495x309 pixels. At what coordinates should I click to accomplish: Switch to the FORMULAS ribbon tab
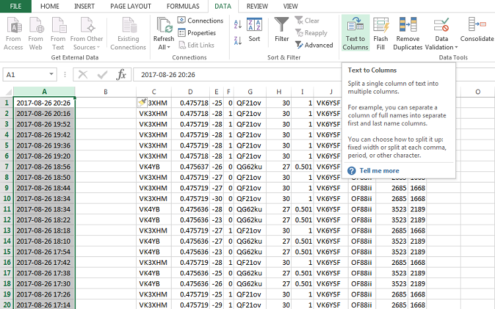(x=183, y=6)
